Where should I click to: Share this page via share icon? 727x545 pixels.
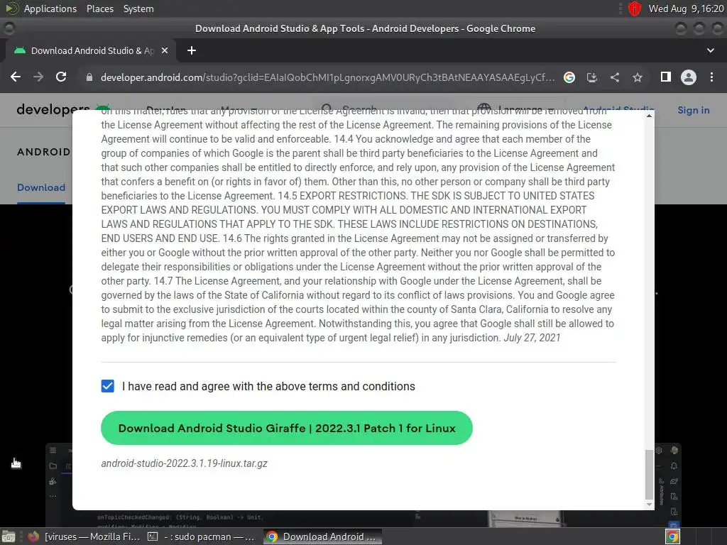(x=615, y=77)
